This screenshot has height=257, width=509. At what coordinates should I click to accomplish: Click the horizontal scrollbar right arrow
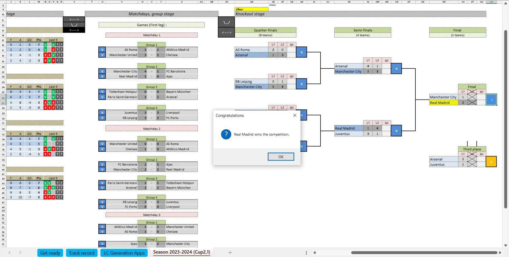[x=500, y=253]
